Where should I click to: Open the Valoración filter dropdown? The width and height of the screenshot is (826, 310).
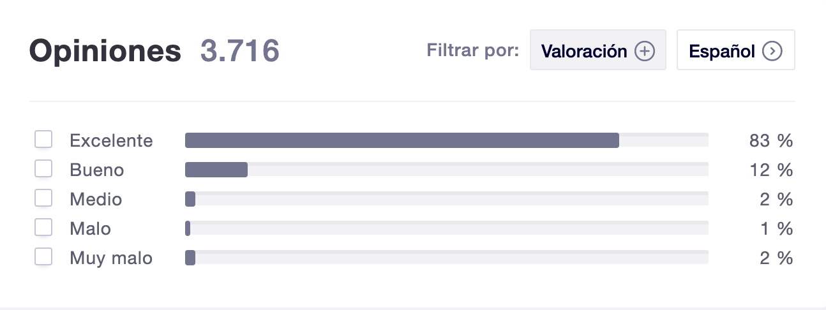point(598,50)
